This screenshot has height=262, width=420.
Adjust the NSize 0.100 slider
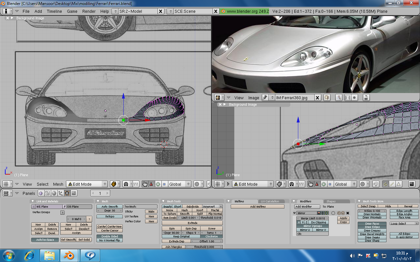[372, 211]
